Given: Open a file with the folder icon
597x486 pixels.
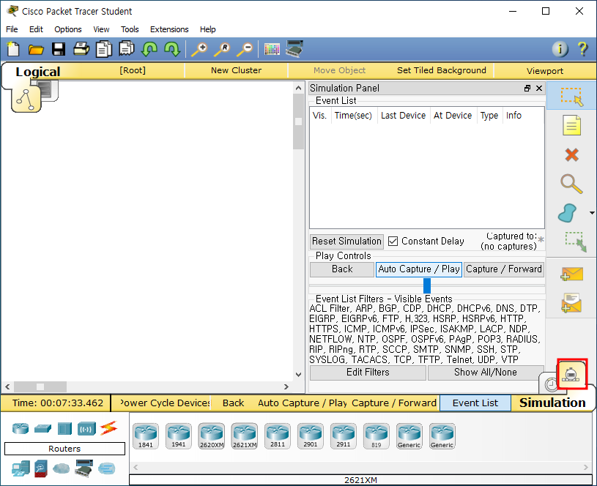Looking at the screenshot, I should click(x=36, y=50).
